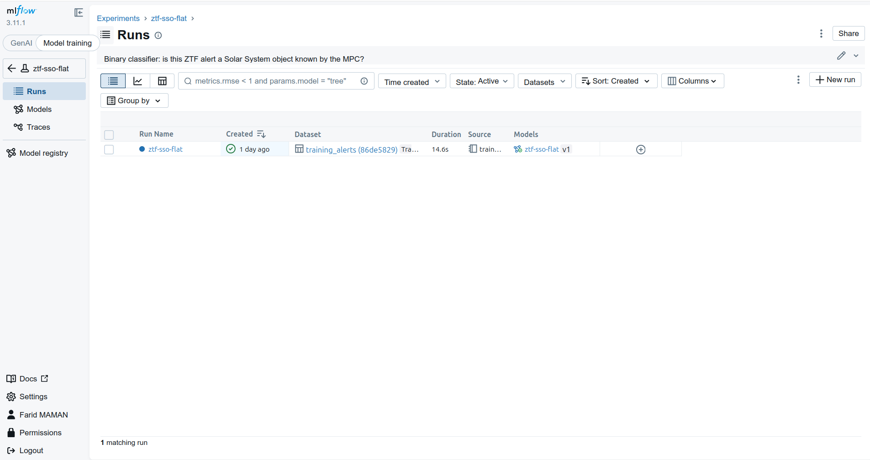Click the mlflow logo
The image size is (870, 460).
(x=21, y=11)
